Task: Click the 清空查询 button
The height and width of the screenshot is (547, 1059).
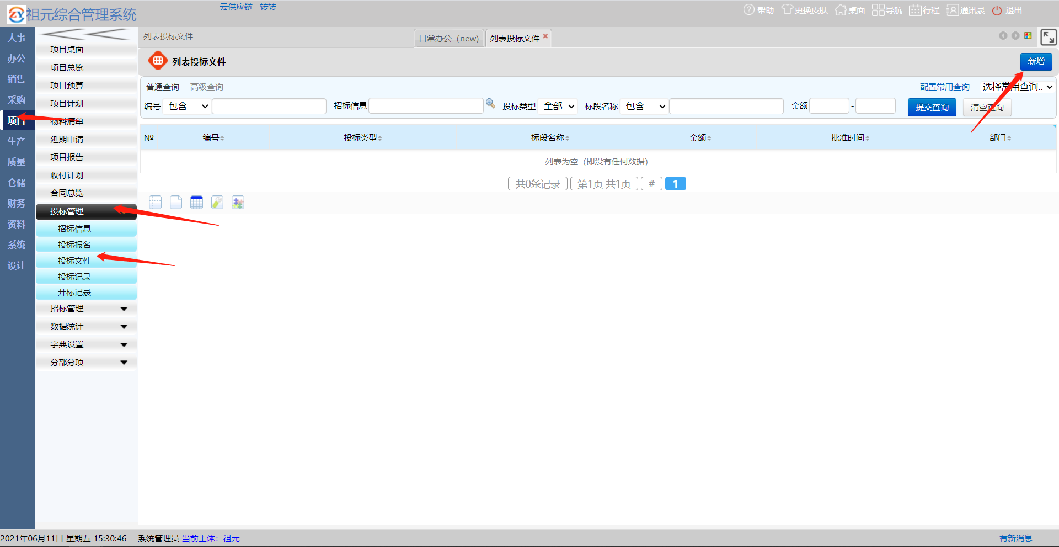Action: tap(987, 107)
